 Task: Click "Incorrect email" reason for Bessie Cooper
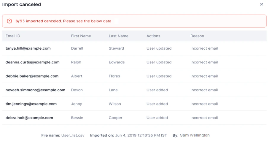tap(204, 118)
